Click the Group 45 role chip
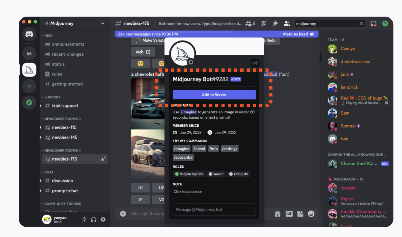This screenshot has width=402, height=237. click(x=239, y=174)
